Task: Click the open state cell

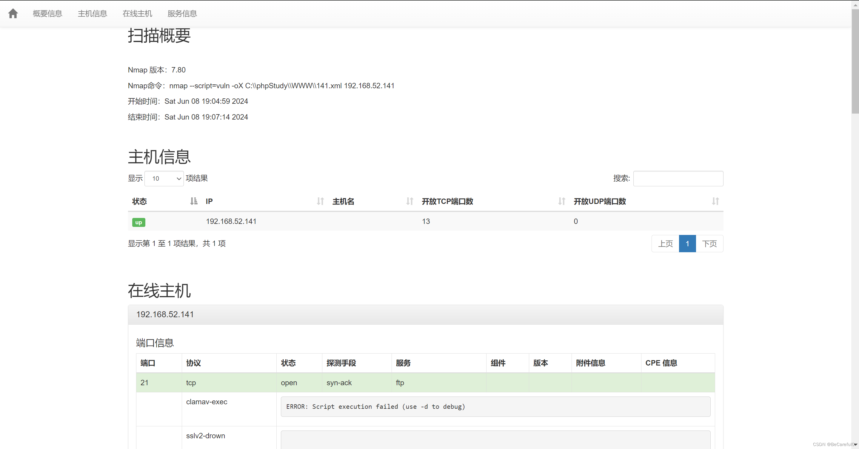Action: pyautogui.click(x=299, y=383)
